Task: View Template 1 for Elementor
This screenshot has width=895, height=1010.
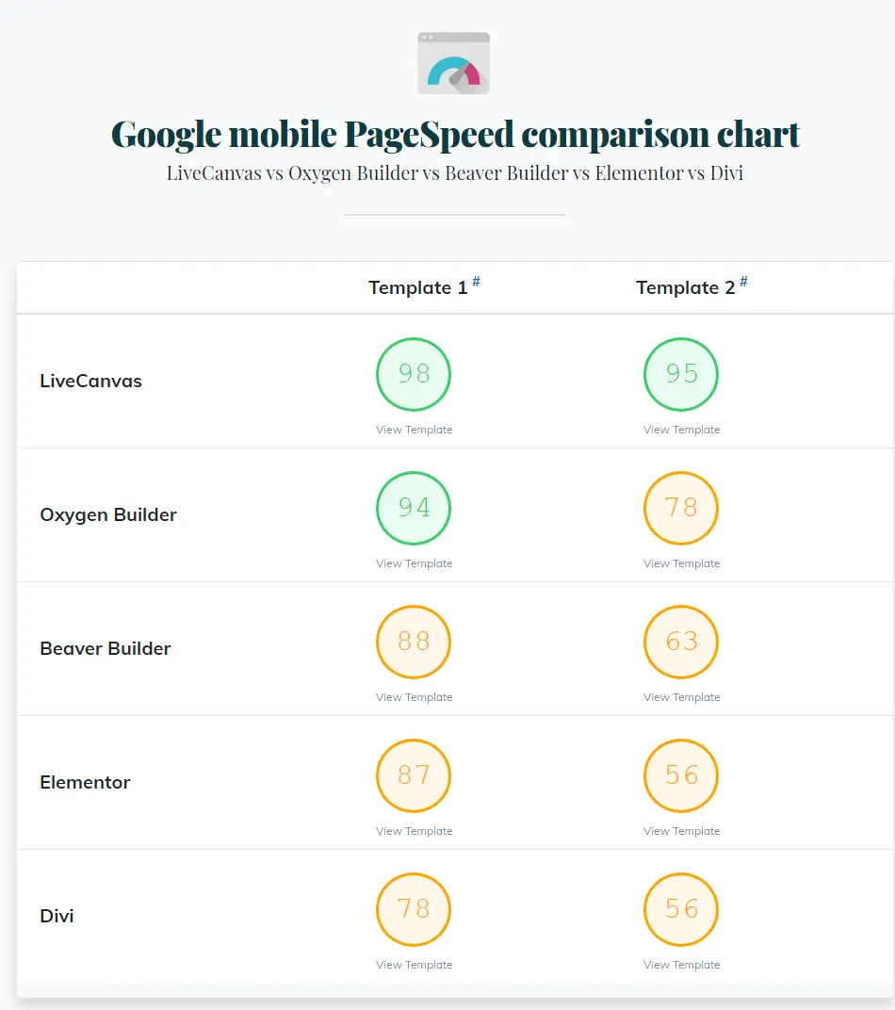Action: (x=415, y=831)
